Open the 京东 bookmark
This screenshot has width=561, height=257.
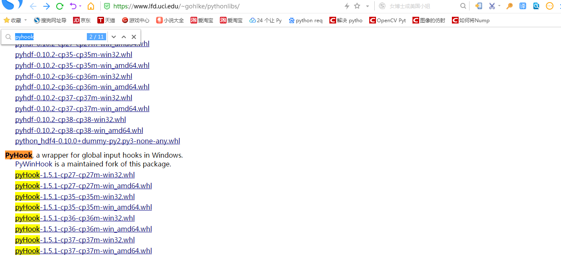coord(82,20)
